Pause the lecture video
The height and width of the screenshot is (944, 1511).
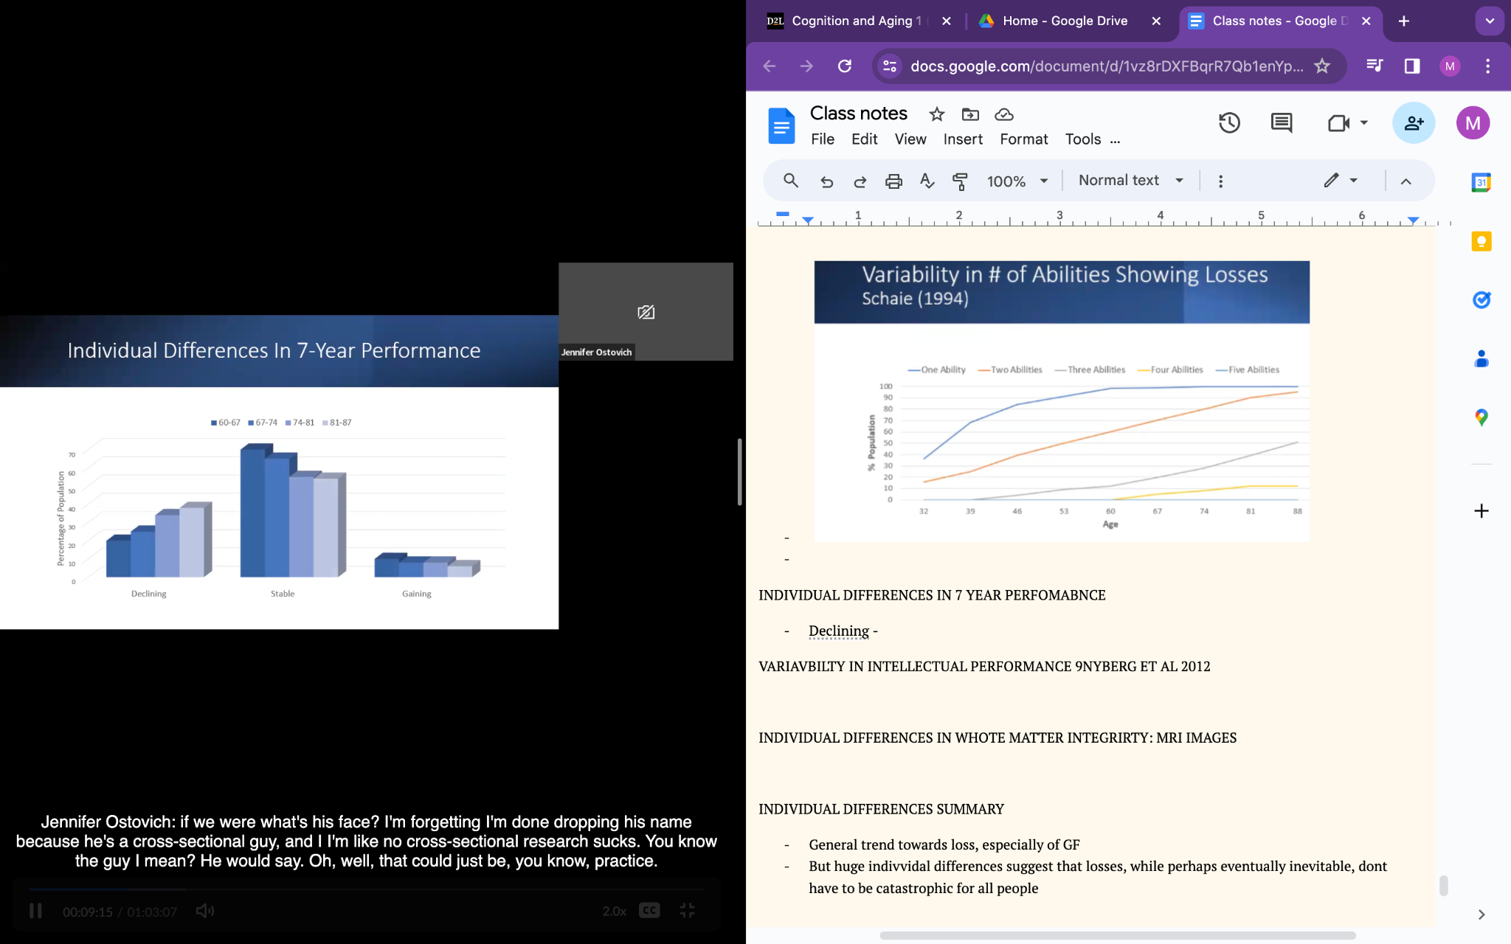(x=35, y=911)
